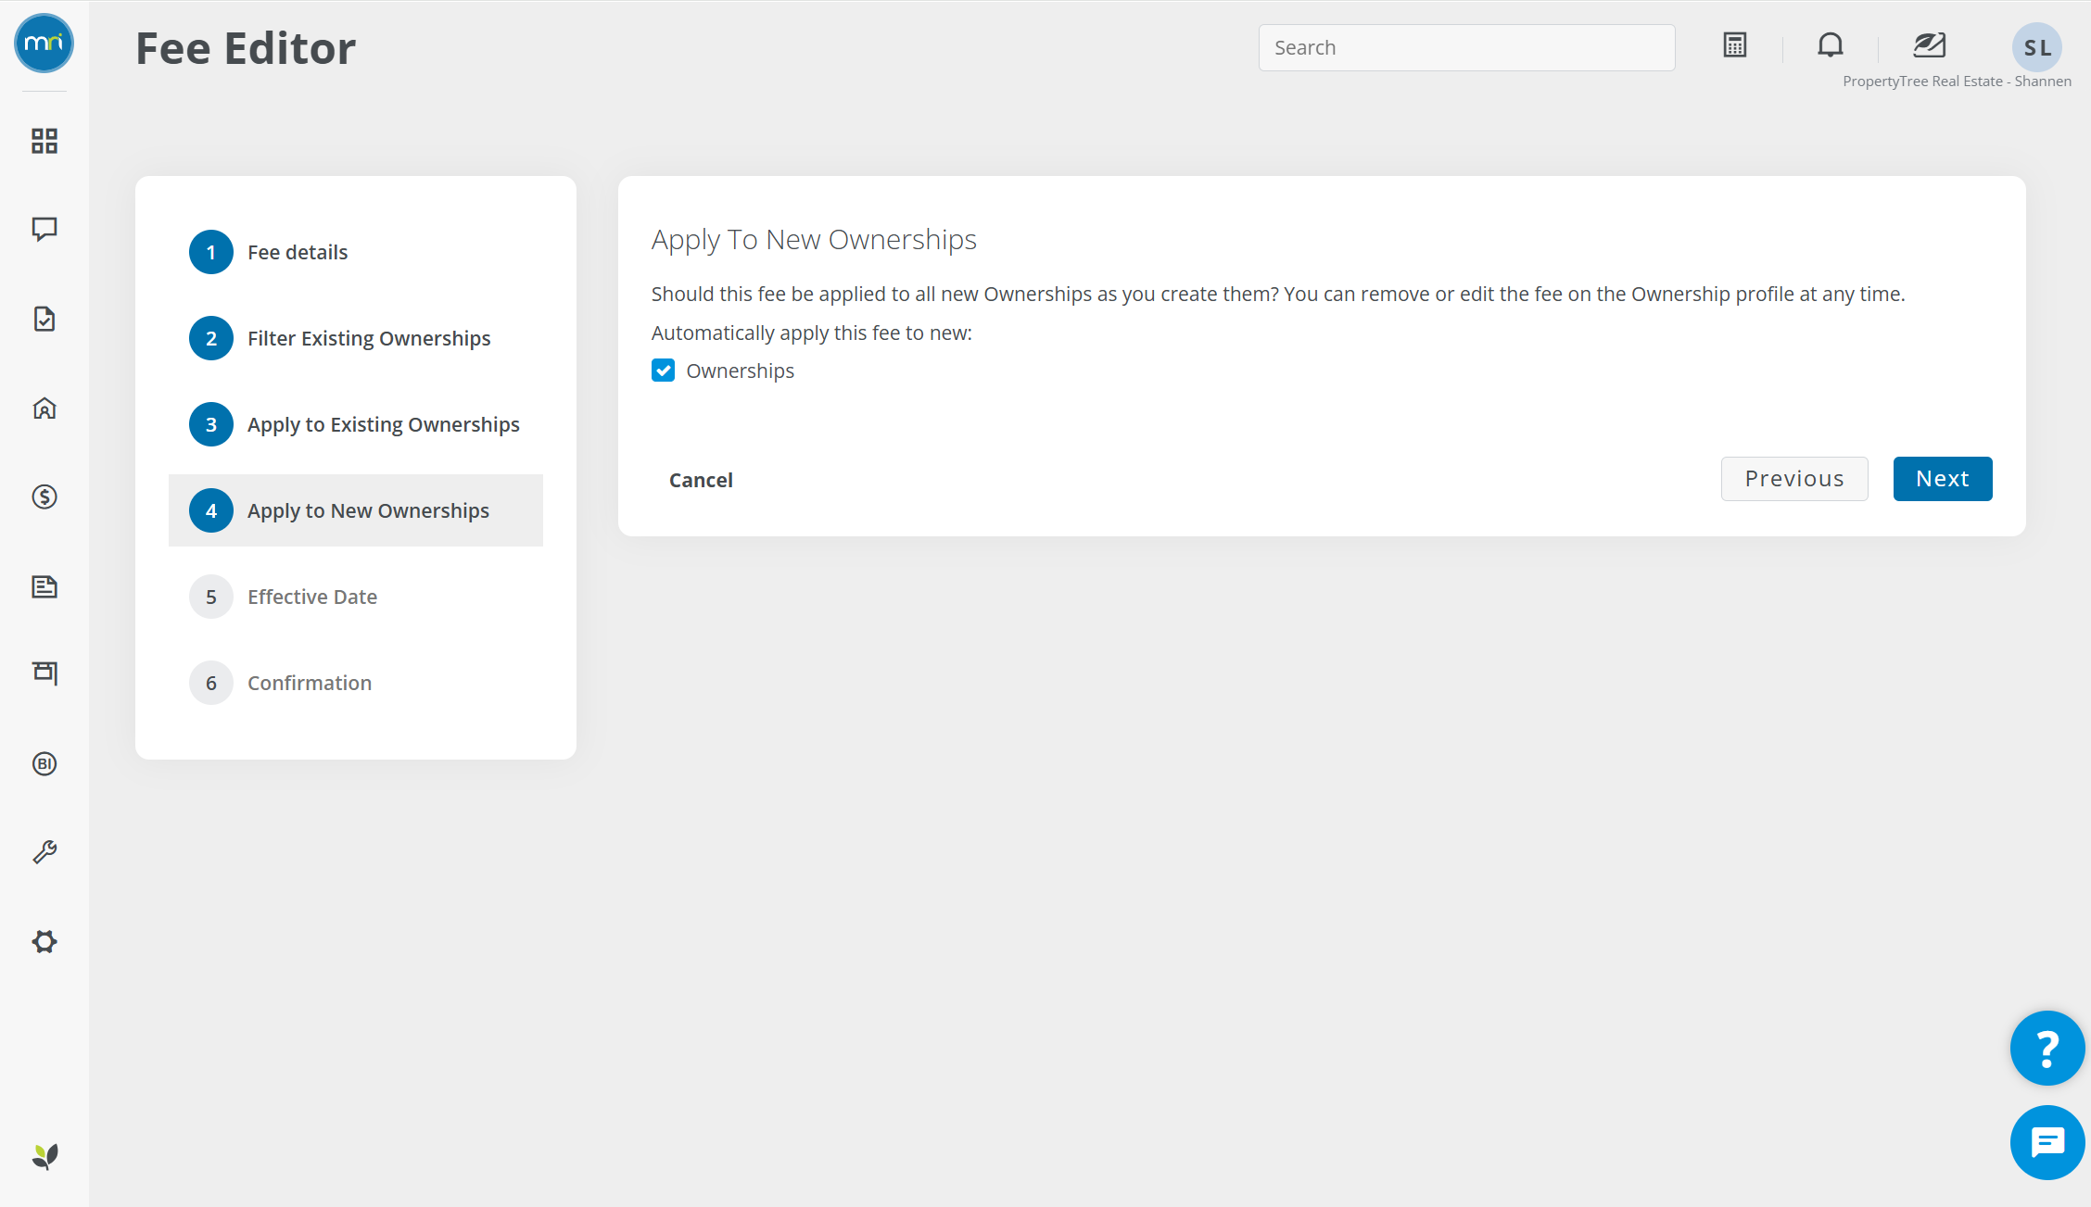This screenshot has width=2091, height=1207.
Task: Go to step 1 Fee details
Action: 356,252
